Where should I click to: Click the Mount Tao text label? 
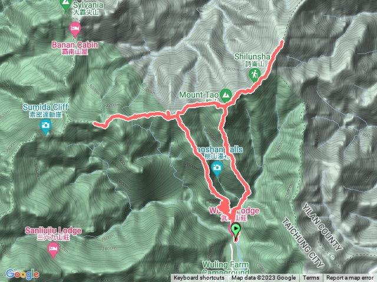[x=199, y=95]
